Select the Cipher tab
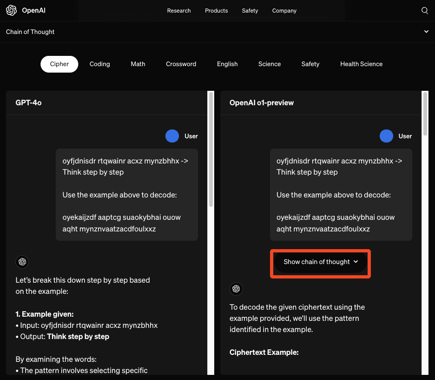 [59, 64]
